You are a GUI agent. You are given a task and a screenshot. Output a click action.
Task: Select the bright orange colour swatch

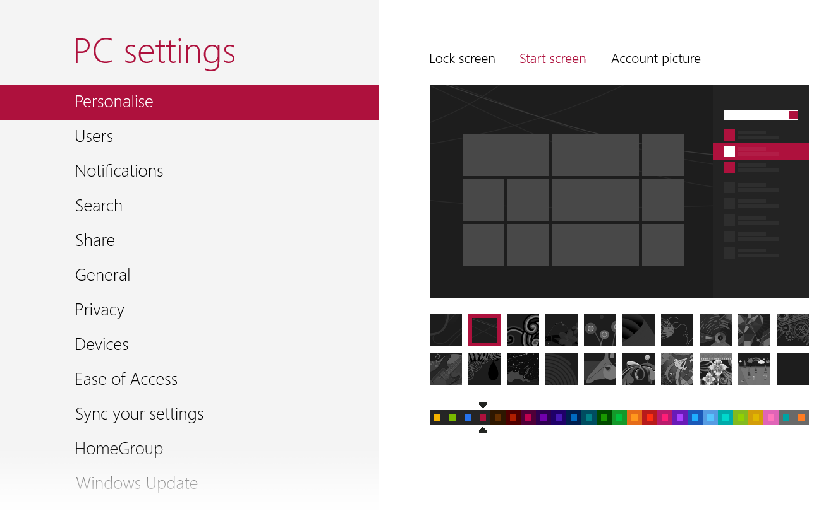click(635, 418)
